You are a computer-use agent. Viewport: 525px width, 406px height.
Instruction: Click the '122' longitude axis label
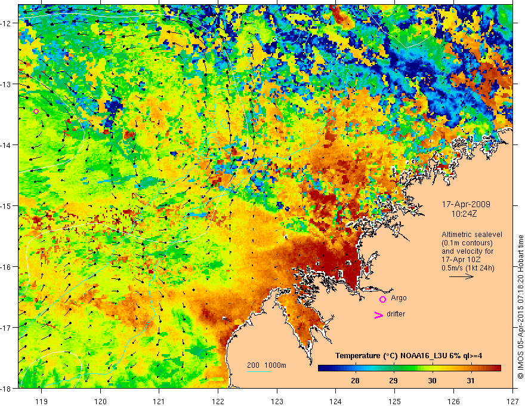[218, 401]
